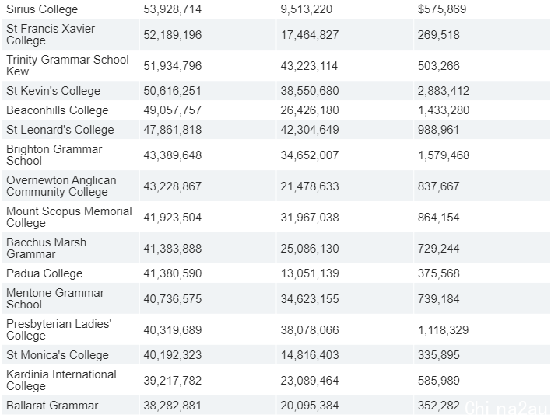Click the China2au watermark in the corner
The height and width of the screenshot is (418, 551).
(507, 408)
